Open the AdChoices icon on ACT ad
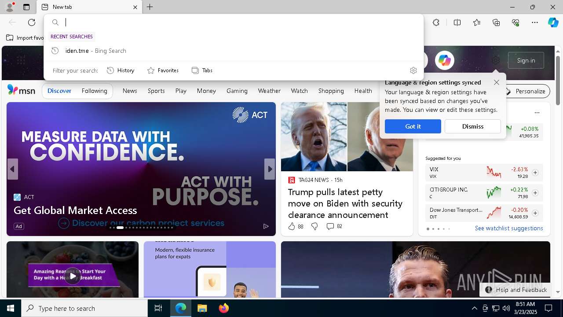This screenshot has width=563, height=317. [266, 226]
